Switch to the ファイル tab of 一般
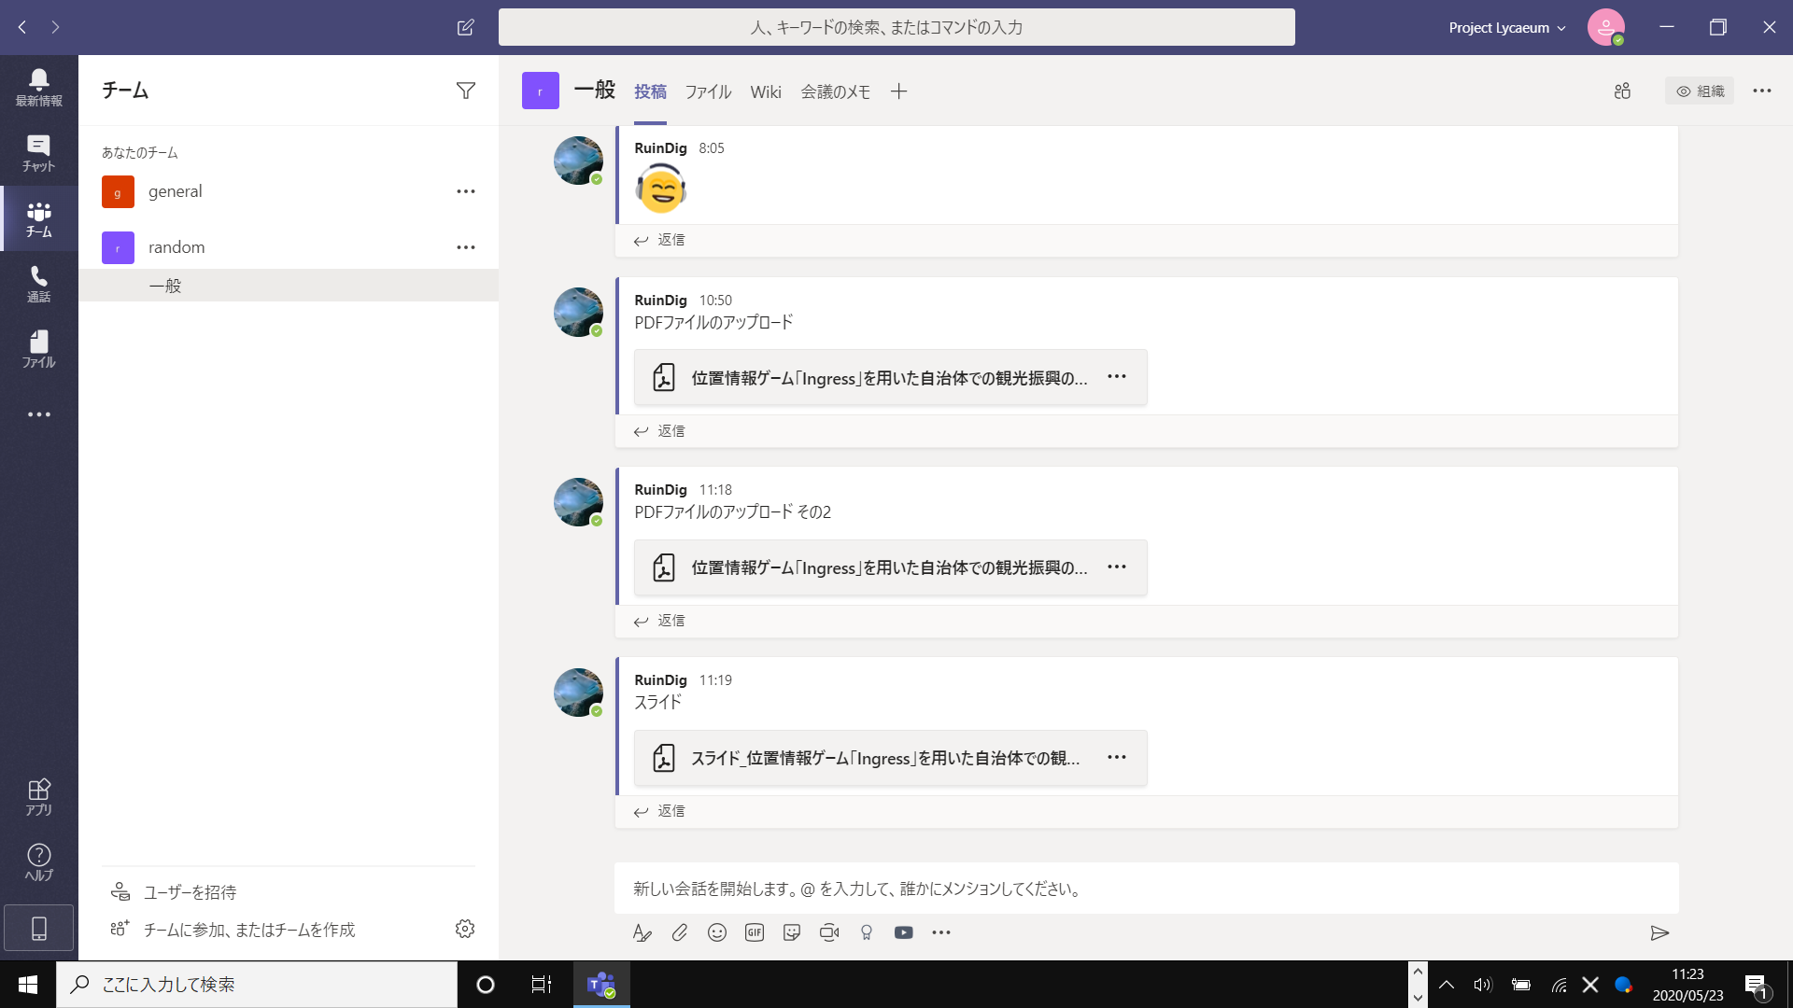 [x=708, y=91]
